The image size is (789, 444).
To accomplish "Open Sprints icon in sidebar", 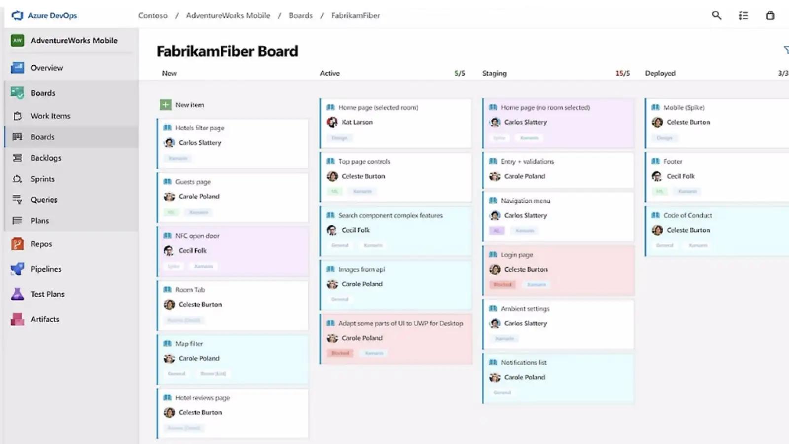I will [18, 179].
